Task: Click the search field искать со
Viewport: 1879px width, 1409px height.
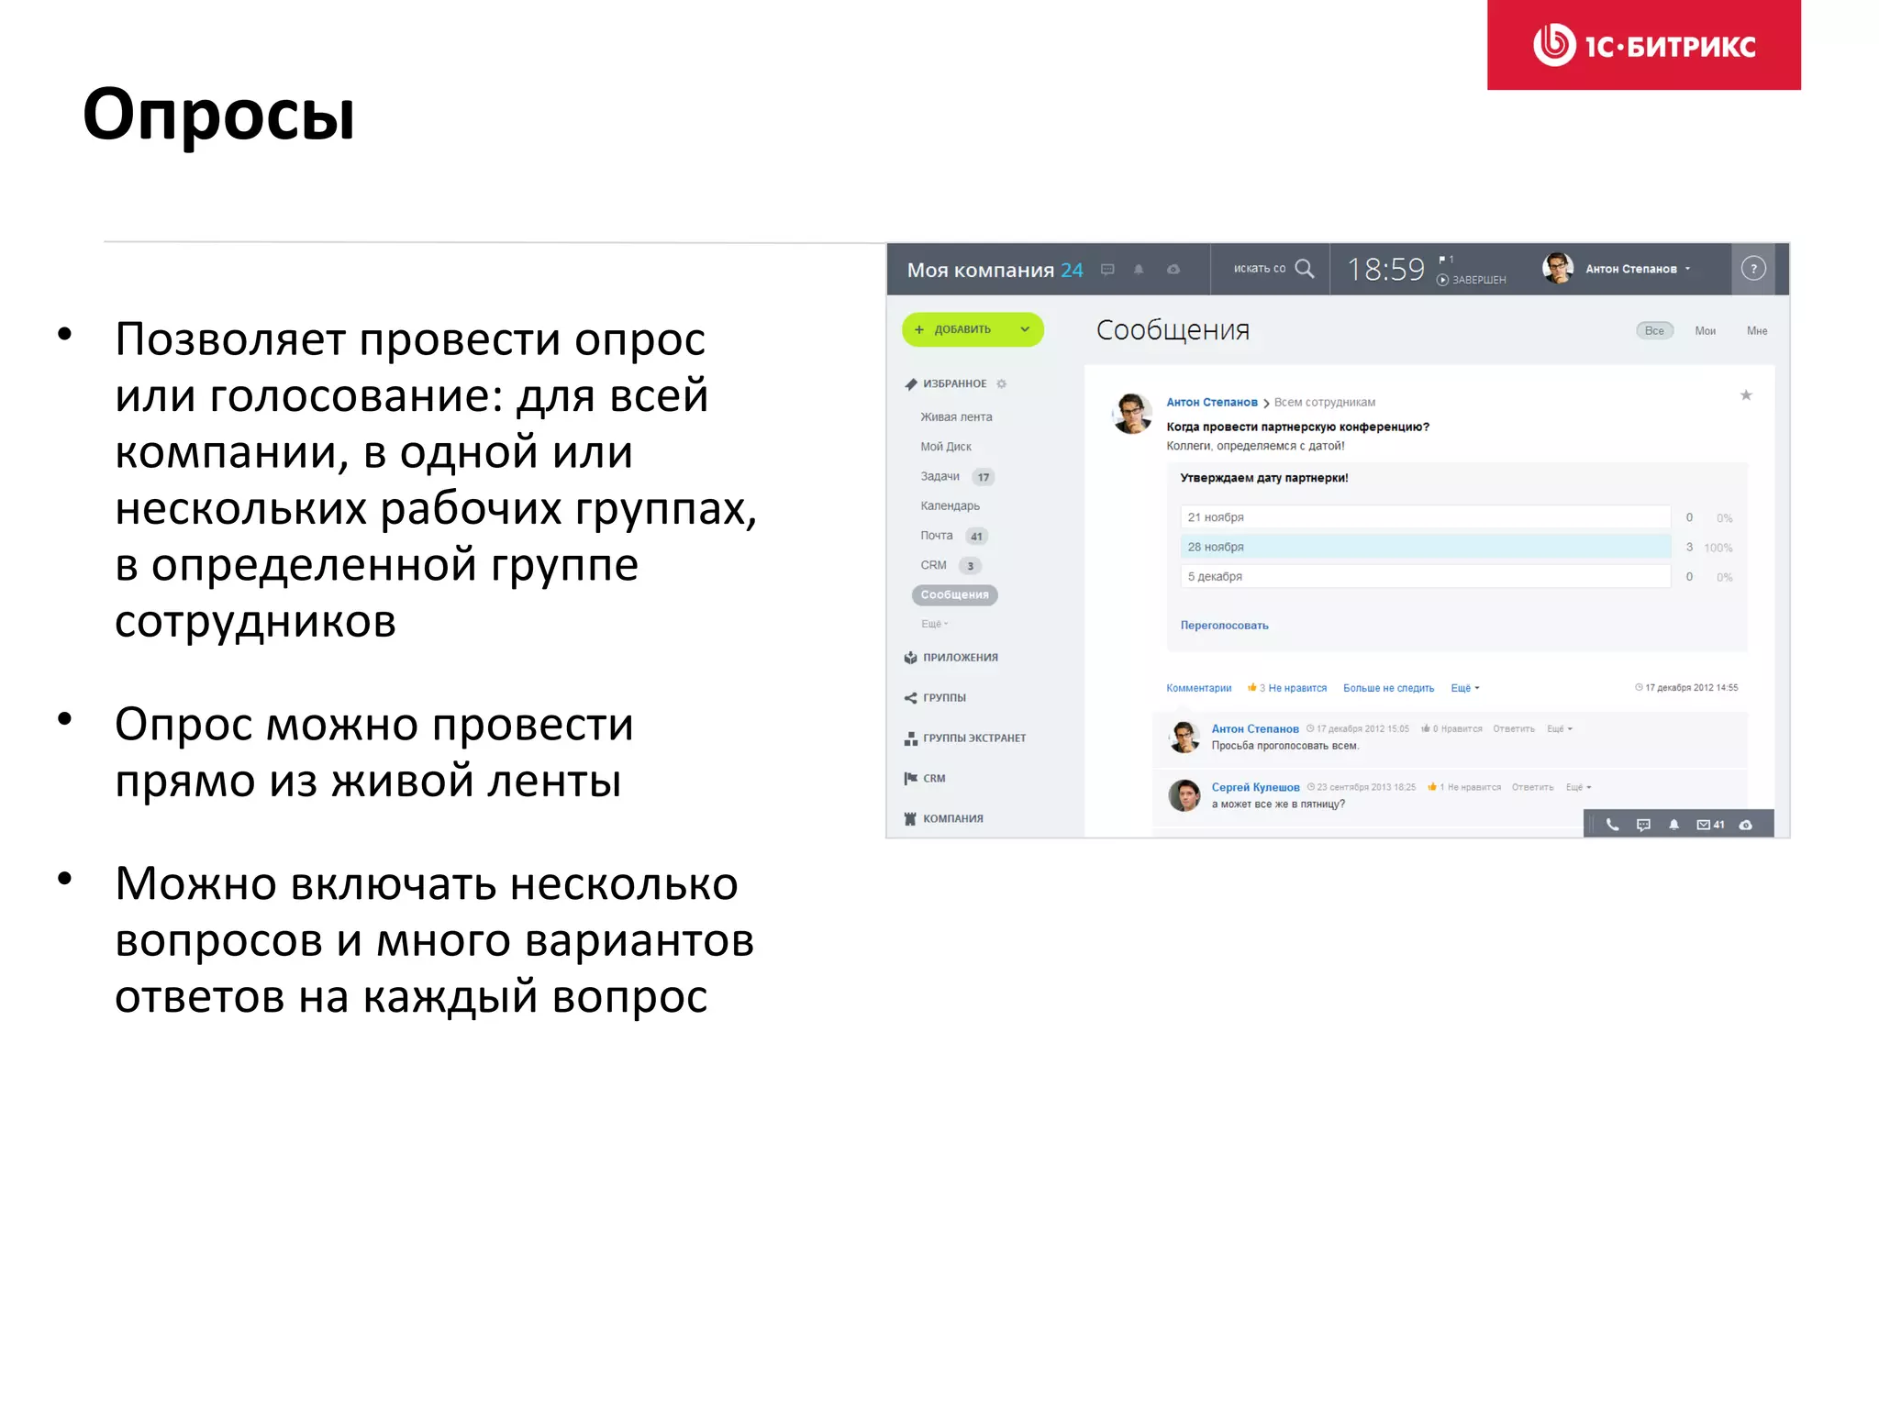Action: (x=1260, y=269)
